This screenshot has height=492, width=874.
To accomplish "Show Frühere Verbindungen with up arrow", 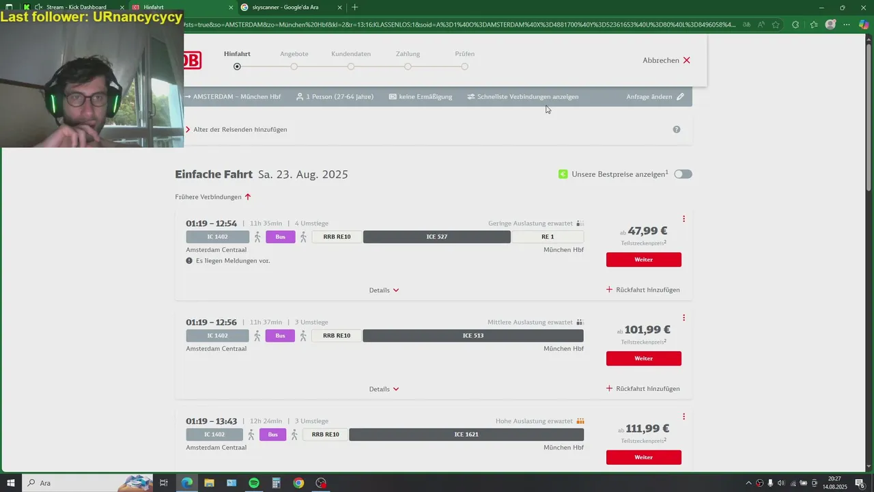I will (x=213, y=197).
